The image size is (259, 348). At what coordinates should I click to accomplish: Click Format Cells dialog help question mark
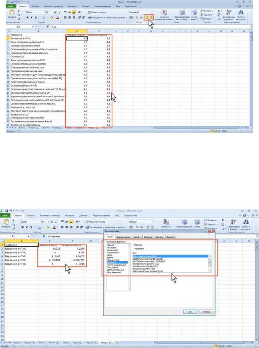(x=205, y=232)
